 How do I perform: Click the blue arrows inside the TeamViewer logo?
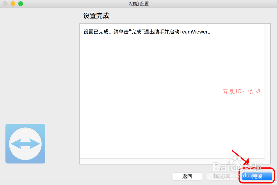tap(25, 143)
